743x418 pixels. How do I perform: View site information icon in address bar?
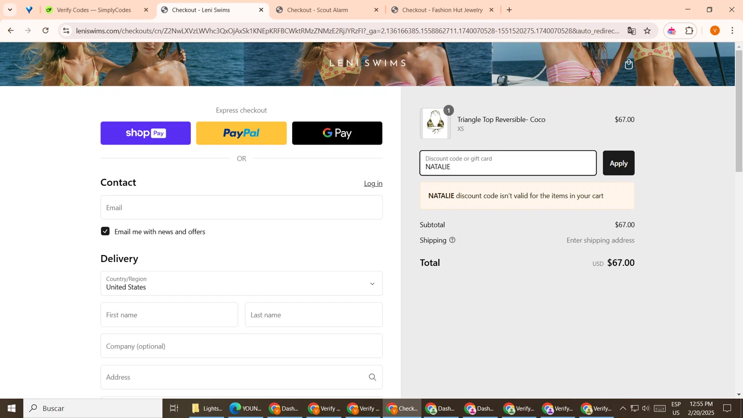coord(66,31)
